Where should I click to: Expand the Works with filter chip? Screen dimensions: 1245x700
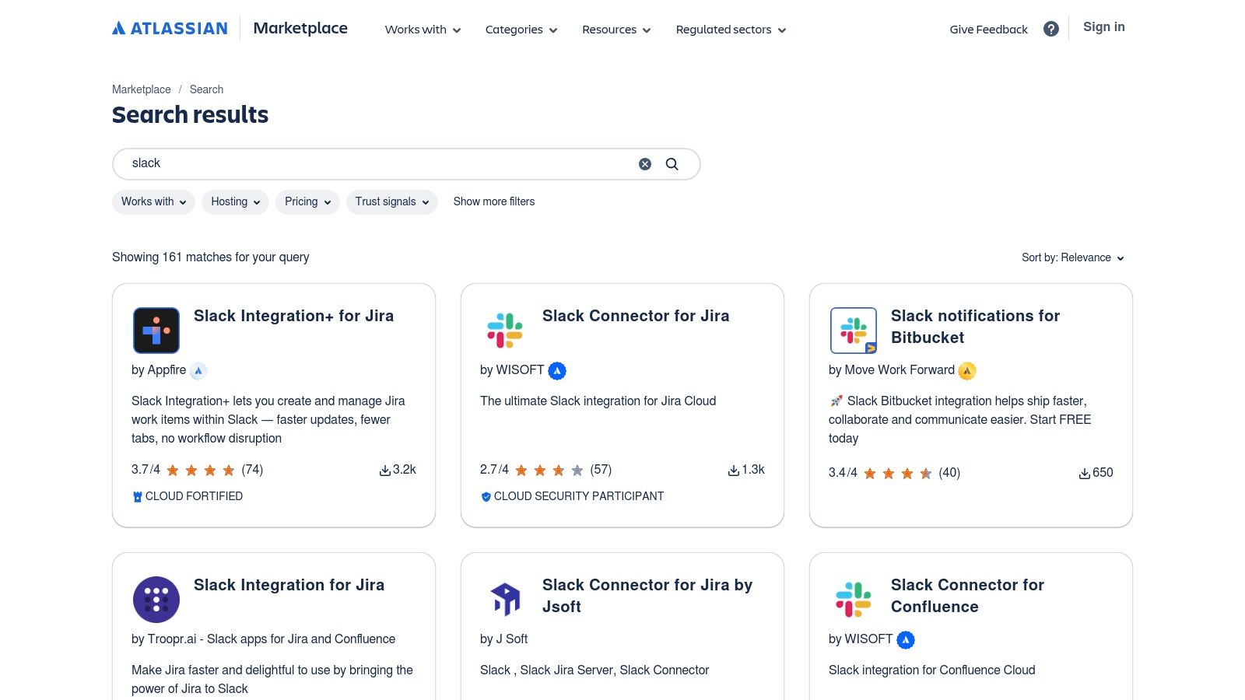tap(153, 202)
